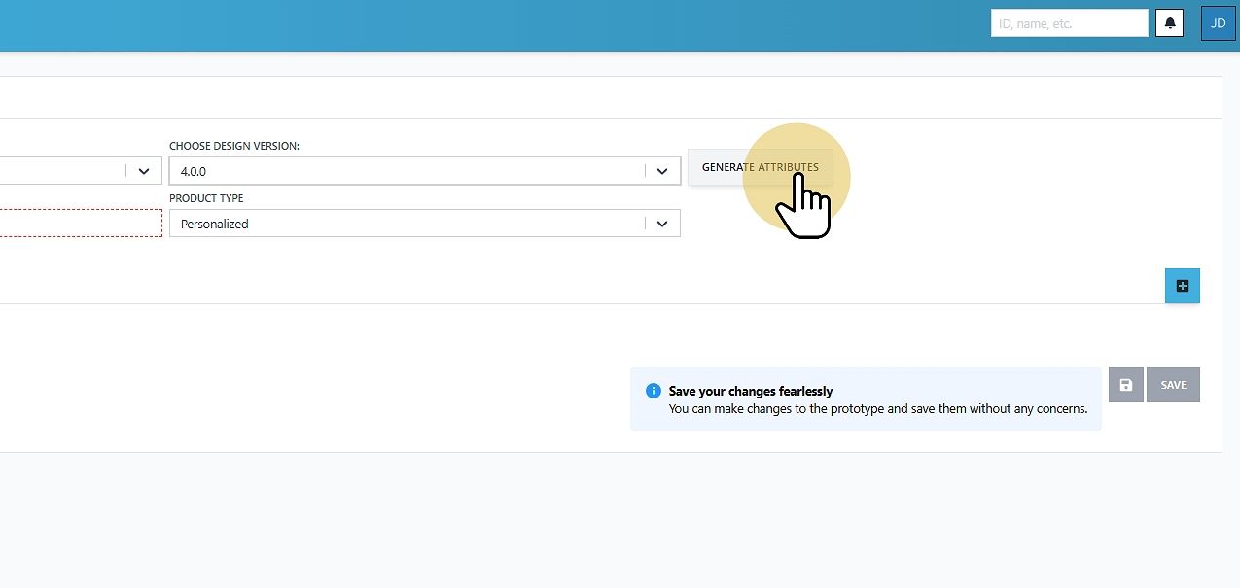Open the Personalized product type combo box
Viewport: 1240px width, 588px height.
pos(425,224)
